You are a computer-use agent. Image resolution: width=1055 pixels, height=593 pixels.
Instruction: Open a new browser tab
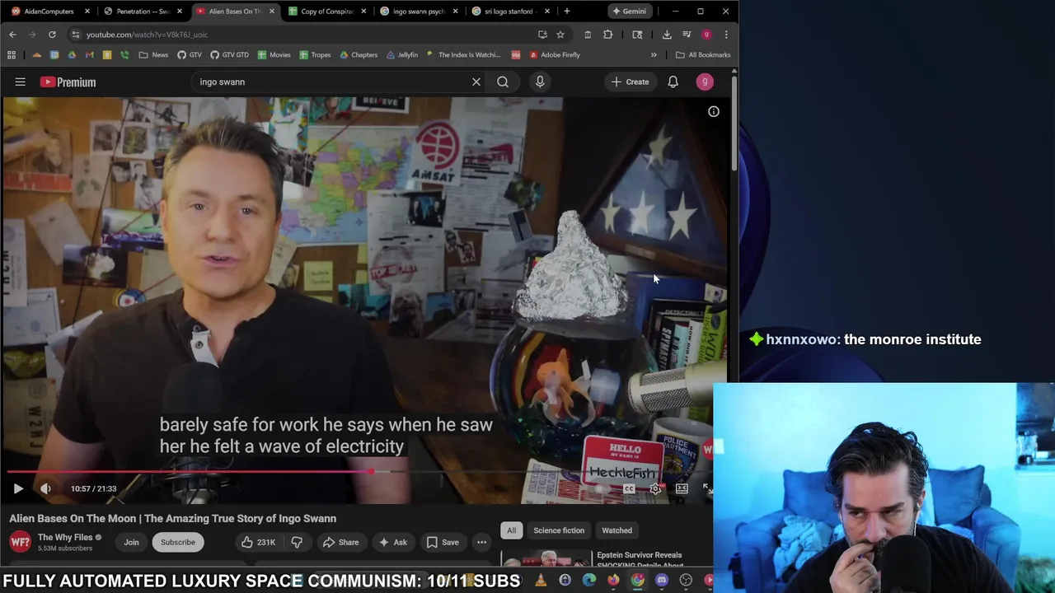tap(566, 11)
